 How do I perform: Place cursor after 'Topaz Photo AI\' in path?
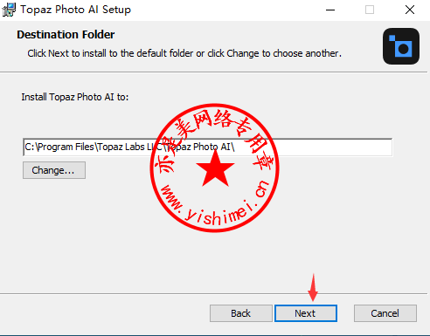click(x=235, y=147)
